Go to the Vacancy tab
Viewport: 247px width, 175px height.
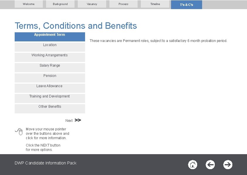coord(92,4)
